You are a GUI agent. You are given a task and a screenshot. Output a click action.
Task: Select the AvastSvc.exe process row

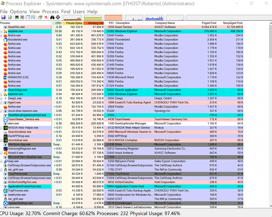[121, 27]
